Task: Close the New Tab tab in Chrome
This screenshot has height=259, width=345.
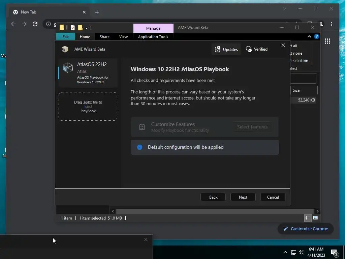Action: pyautogui.click(x=84, y=12)
